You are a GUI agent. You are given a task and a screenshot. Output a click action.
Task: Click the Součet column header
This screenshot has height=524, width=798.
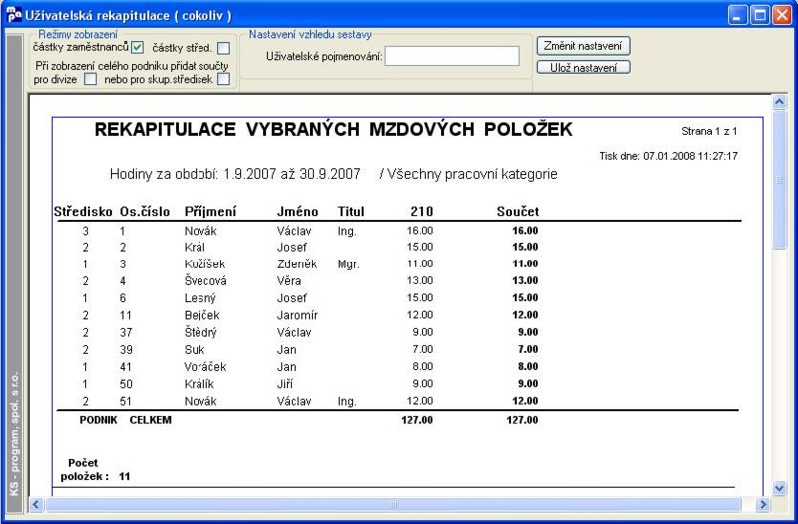point(518,212)
